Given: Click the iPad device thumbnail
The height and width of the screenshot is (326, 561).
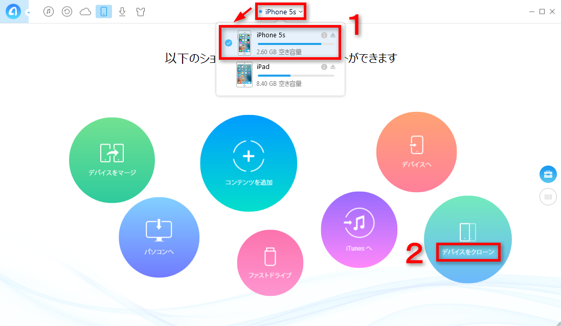Looking at the screenshot, I should point(244,75).
